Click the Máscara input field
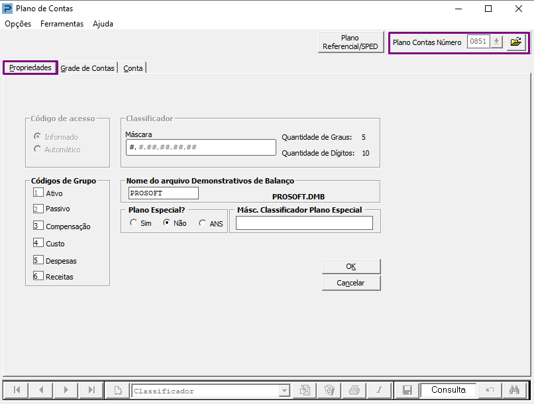This screenshot has height=404, width=534. [x=201, y=148]
